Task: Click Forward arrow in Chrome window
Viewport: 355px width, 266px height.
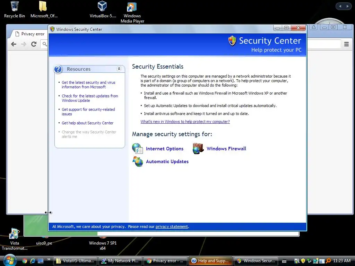Action: click(x=24, y=44)
